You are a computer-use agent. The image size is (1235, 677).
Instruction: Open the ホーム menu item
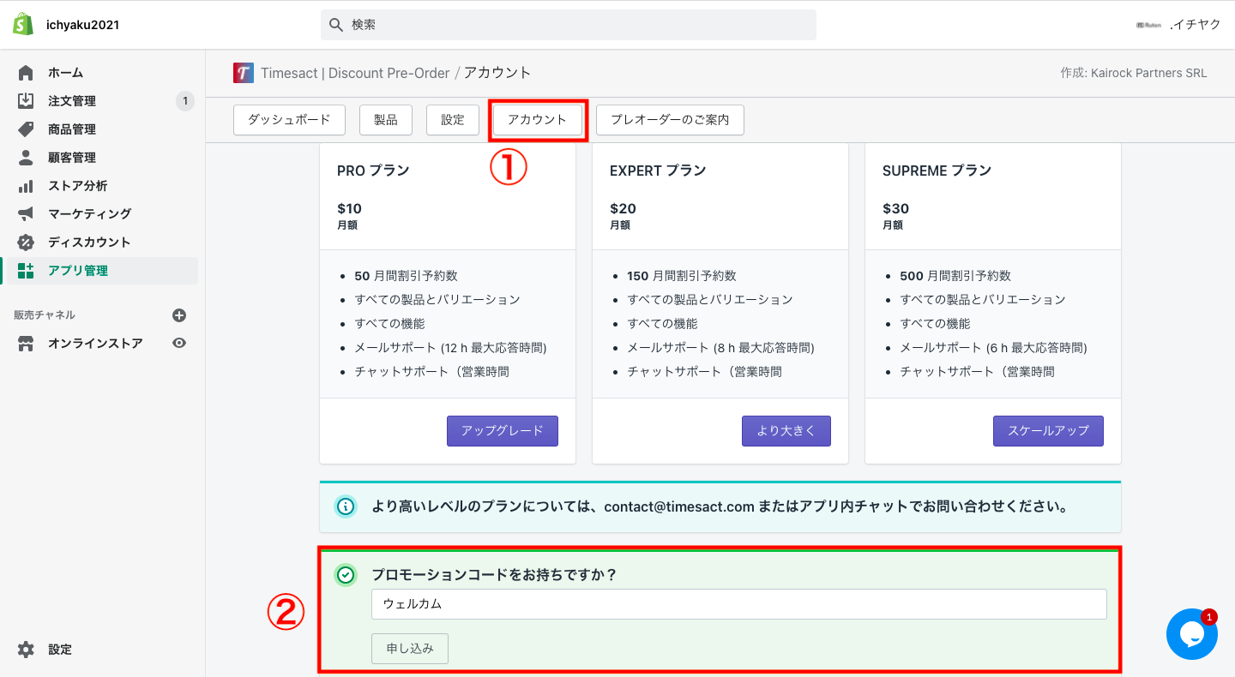point(65,73)
